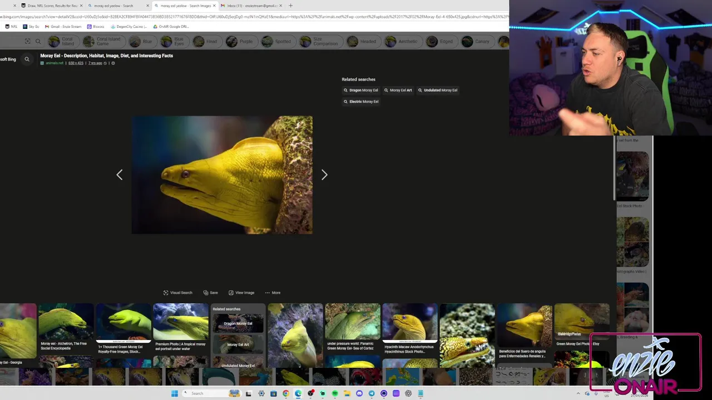Viewport: 712px width, 400px height.
Task: Close the Search Images tab
Action: [214, 6]
